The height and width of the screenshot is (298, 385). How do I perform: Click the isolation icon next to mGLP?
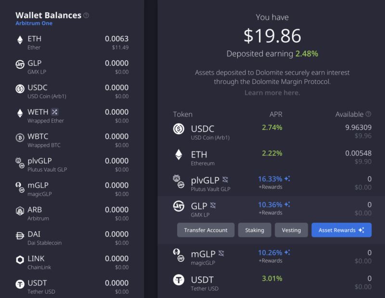pyautogui.click(x=221, y=253)
